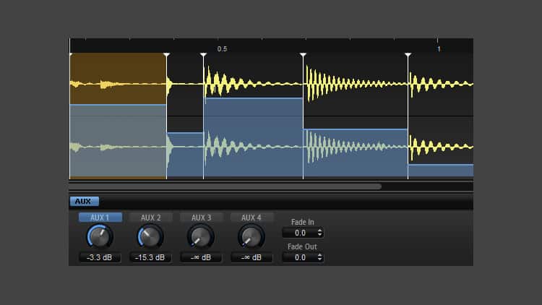542x305 pixels.
Task: Increase Fade In with up arrow
Action: [319, 231]
